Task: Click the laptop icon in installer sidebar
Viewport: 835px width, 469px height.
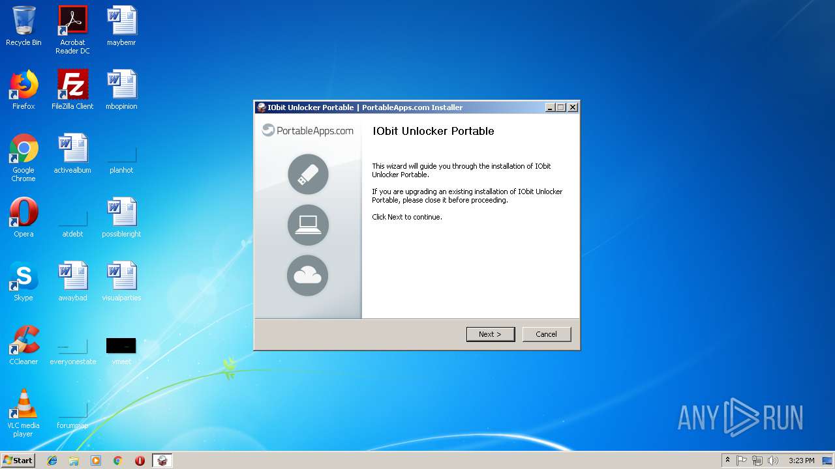Action: [x=308, y=225]
